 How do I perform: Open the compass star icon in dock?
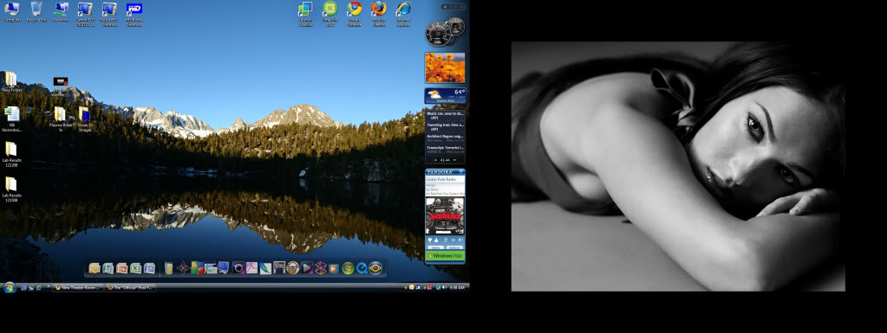pyautogui.click(x=183, y=268)
